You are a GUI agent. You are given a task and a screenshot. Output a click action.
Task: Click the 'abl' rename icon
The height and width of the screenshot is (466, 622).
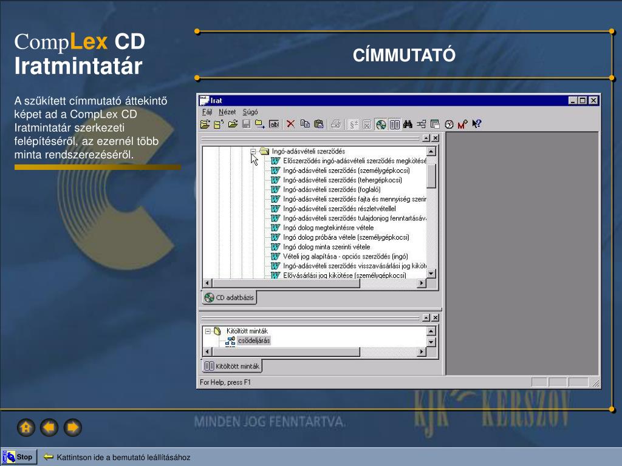pos(274,124)
